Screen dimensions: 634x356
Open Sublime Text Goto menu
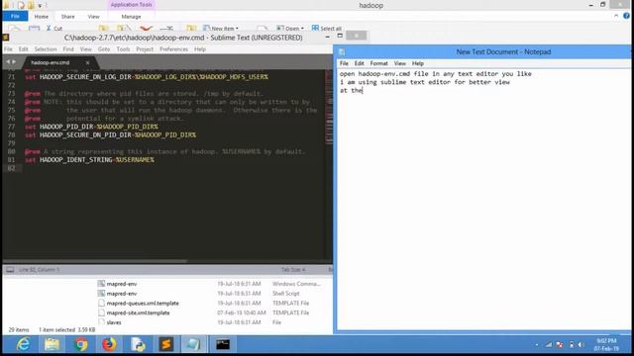pyautogui.click(x=104, y=49)
